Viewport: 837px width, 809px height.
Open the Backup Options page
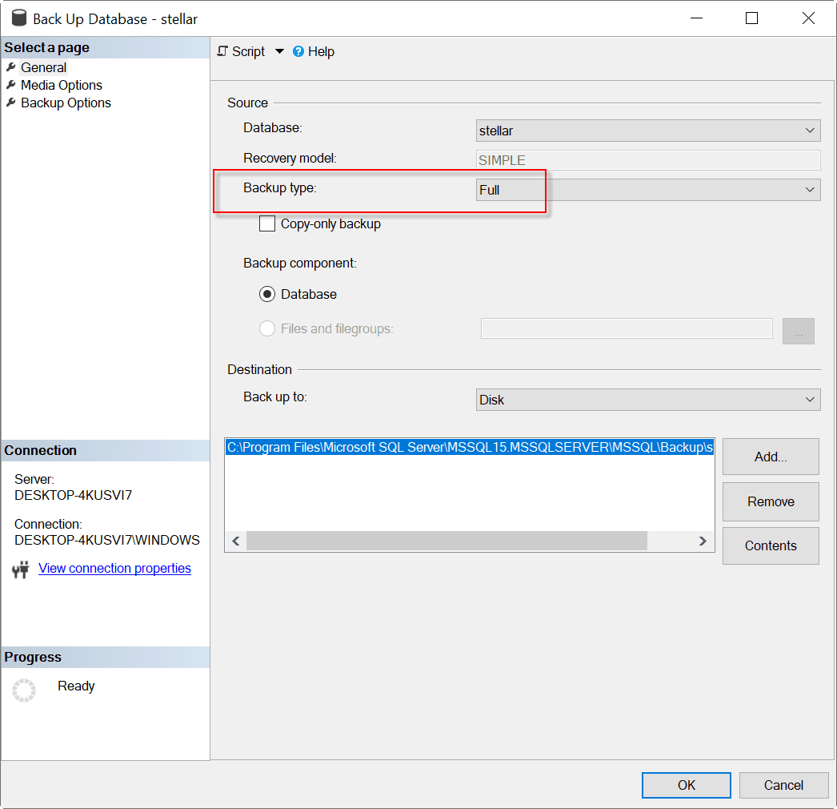pos(66,103)
